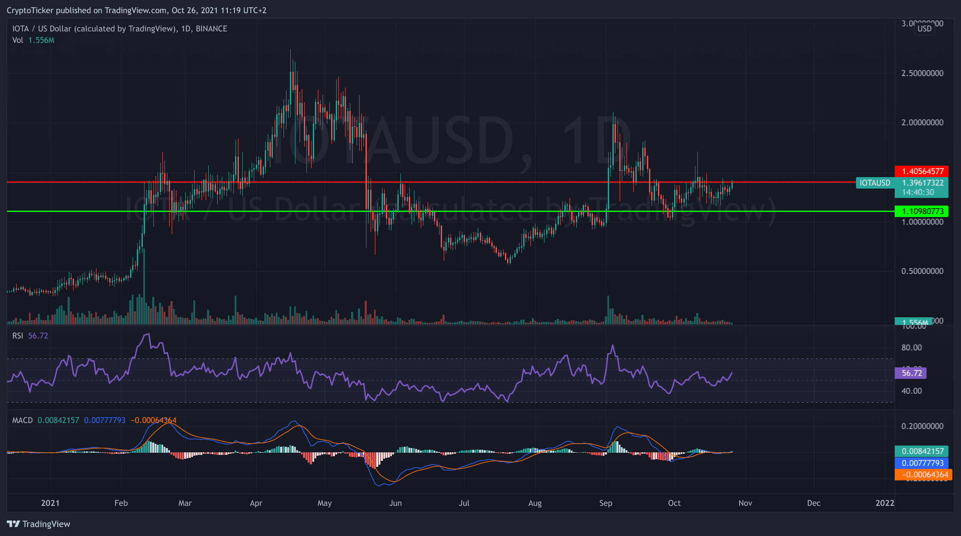Click the green 1.10980773 price tag
961x536 pixels.
point(921,211)
